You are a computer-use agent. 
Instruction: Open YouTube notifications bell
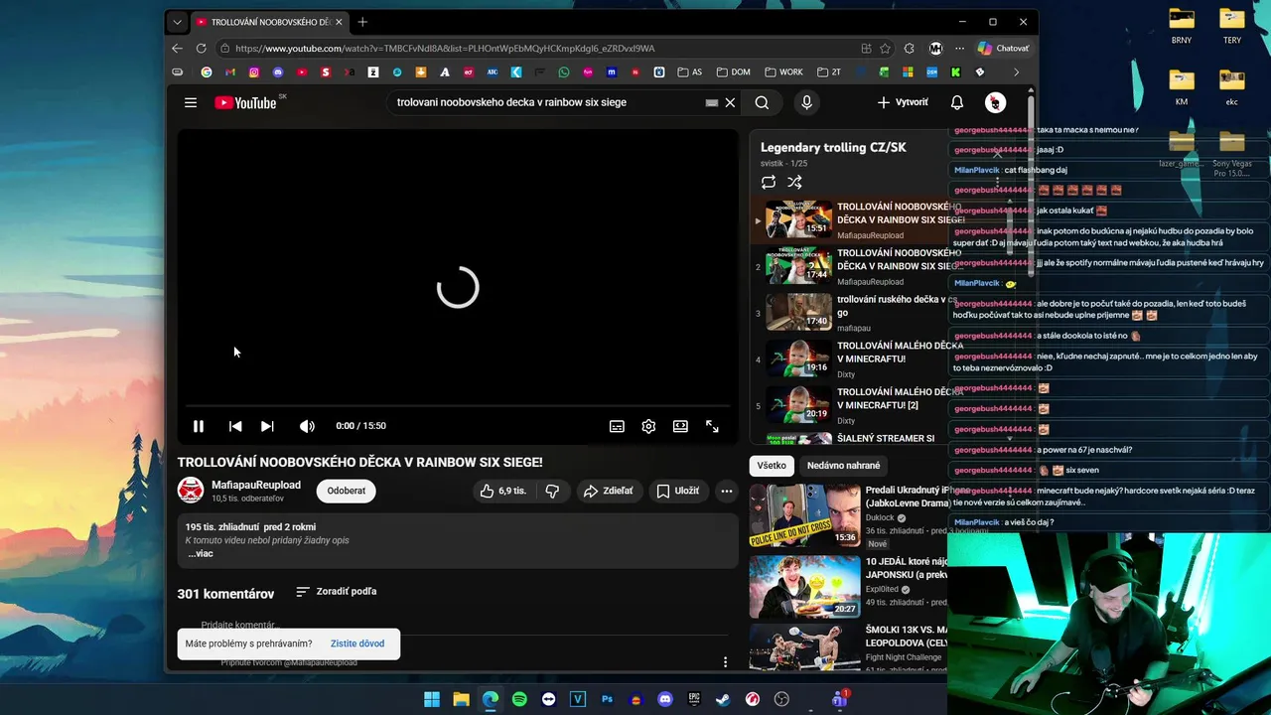[957, 102]
